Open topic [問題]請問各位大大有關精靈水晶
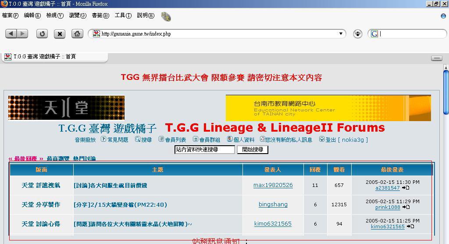Screen dimensions: 449x244 (133, 224)
